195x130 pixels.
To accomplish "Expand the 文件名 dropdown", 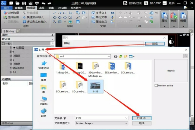I will pyautogui.click(x=126, y=118).
